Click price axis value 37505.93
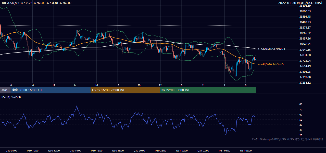Viewport: 326px width, 153px height. point(305,72)
